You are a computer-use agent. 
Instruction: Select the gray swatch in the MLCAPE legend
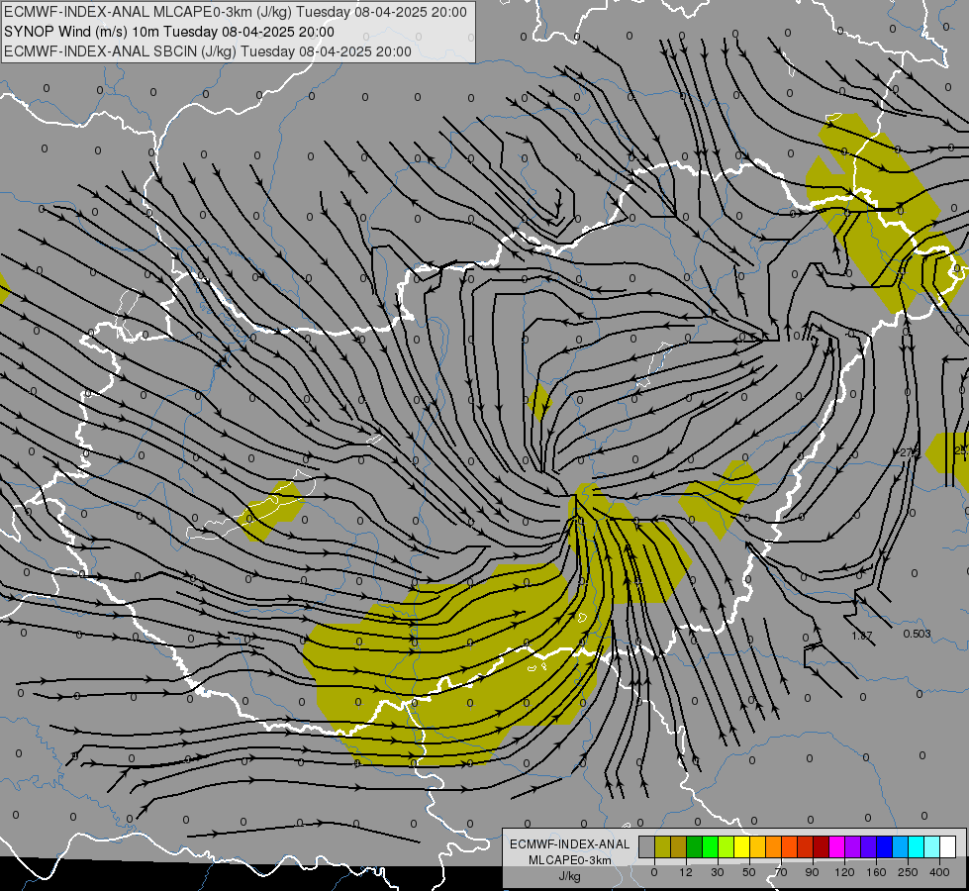click(647, 846)
